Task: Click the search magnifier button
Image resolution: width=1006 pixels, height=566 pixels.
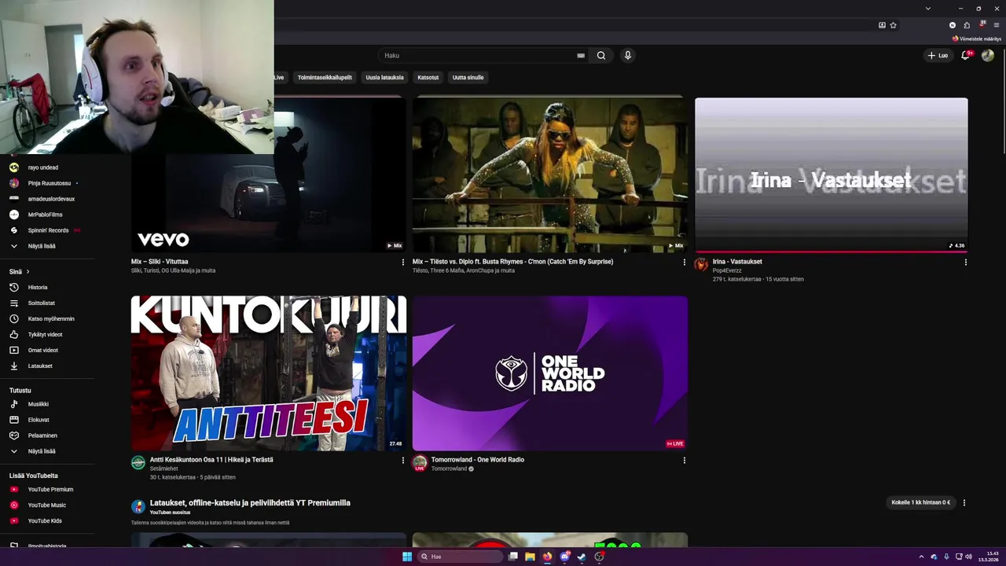Action: pos(601,56)
